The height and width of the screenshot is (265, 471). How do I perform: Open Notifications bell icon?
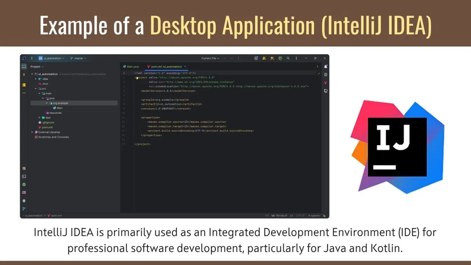coord(326,67)
